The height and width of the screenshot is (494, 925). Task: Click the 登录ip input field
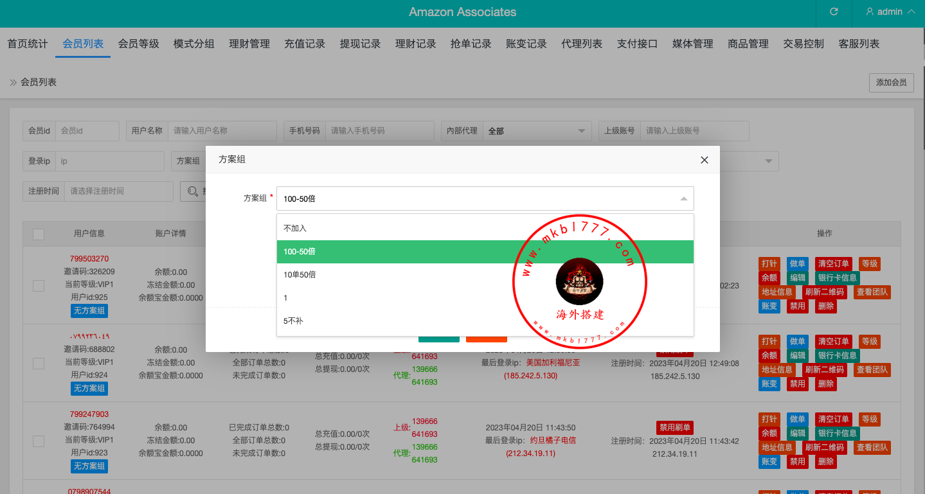tap(109, 161)
